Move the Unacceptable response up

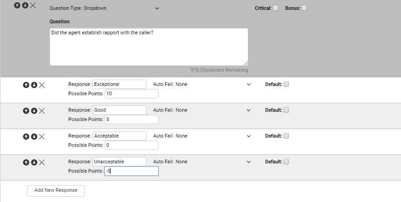26,162
